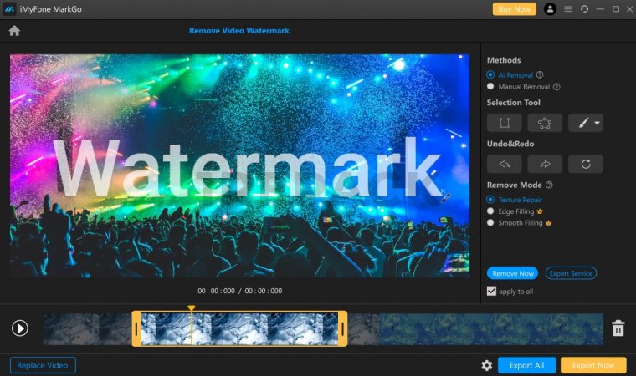Click the Export Now button

pos(593,365)
